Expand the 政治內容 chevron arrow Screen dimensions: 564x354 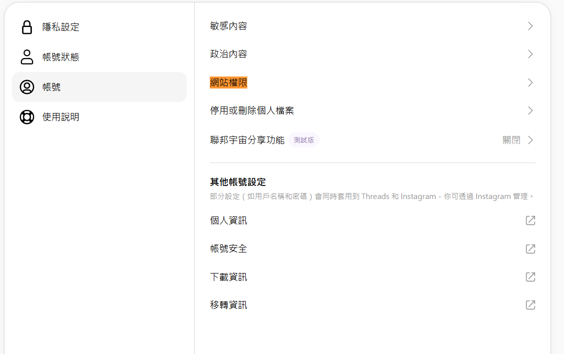[x=531, y=54]
